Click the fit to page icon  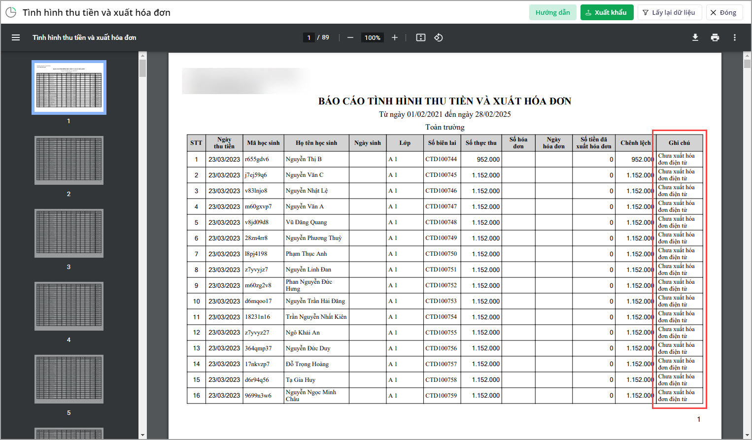pyautogui.click(x=421, y=37)
